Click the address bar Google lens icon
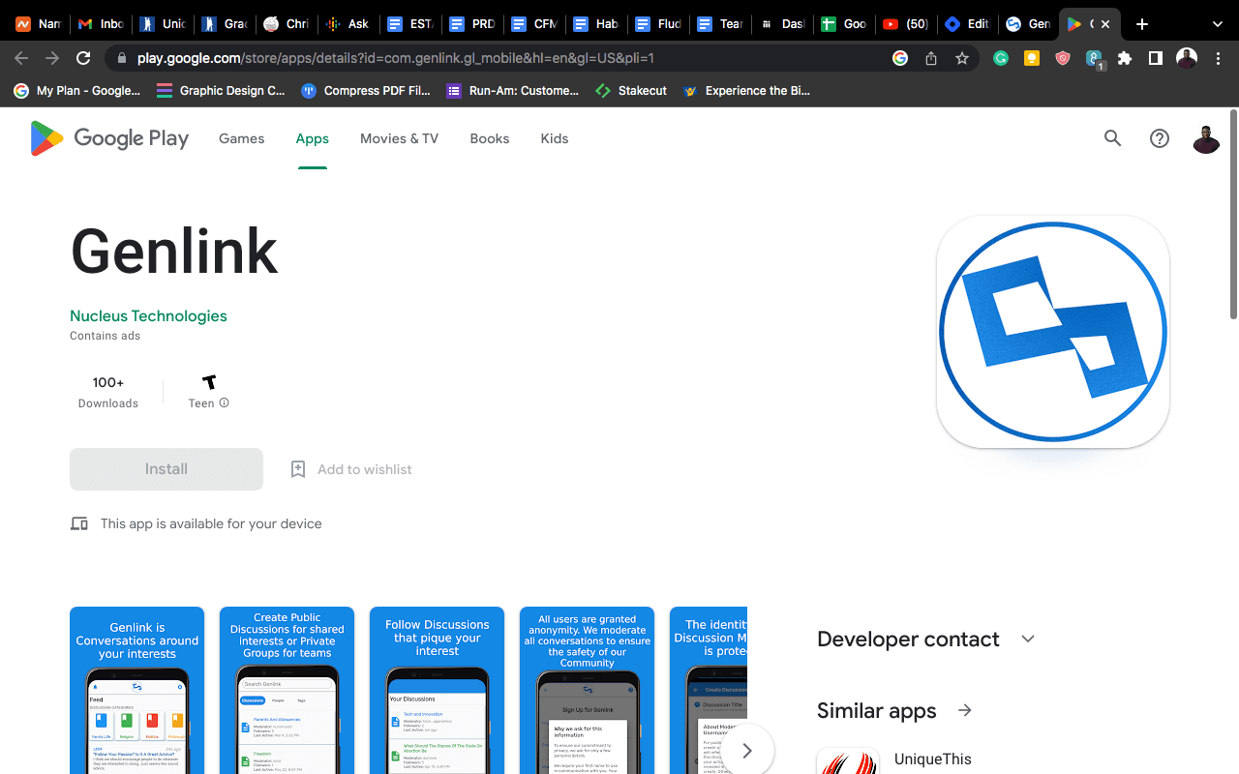The height and width of the screenshot is (774, 1239). tap(899, 58)
